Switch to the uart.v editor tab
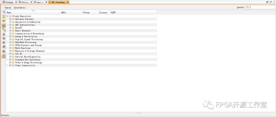Screen dimensions: 276x117 40,2
